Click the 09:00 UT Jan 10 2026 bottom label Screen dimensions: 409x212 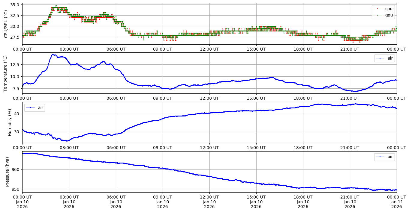point(162,202)
